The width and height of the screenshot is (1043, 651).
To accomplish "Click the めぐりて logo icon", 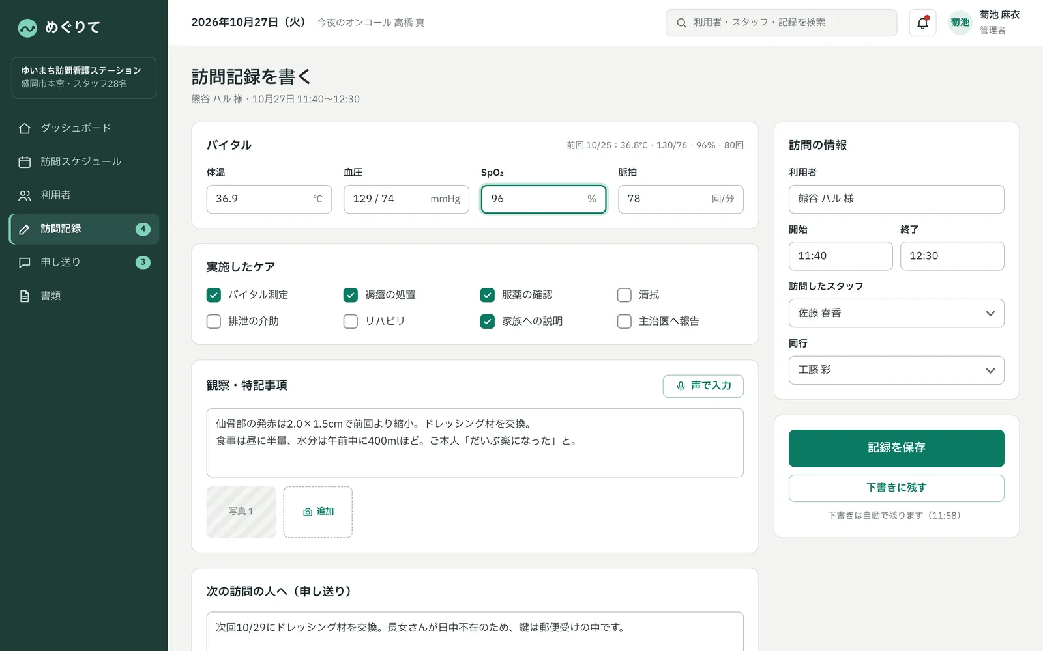I will 27,28.
